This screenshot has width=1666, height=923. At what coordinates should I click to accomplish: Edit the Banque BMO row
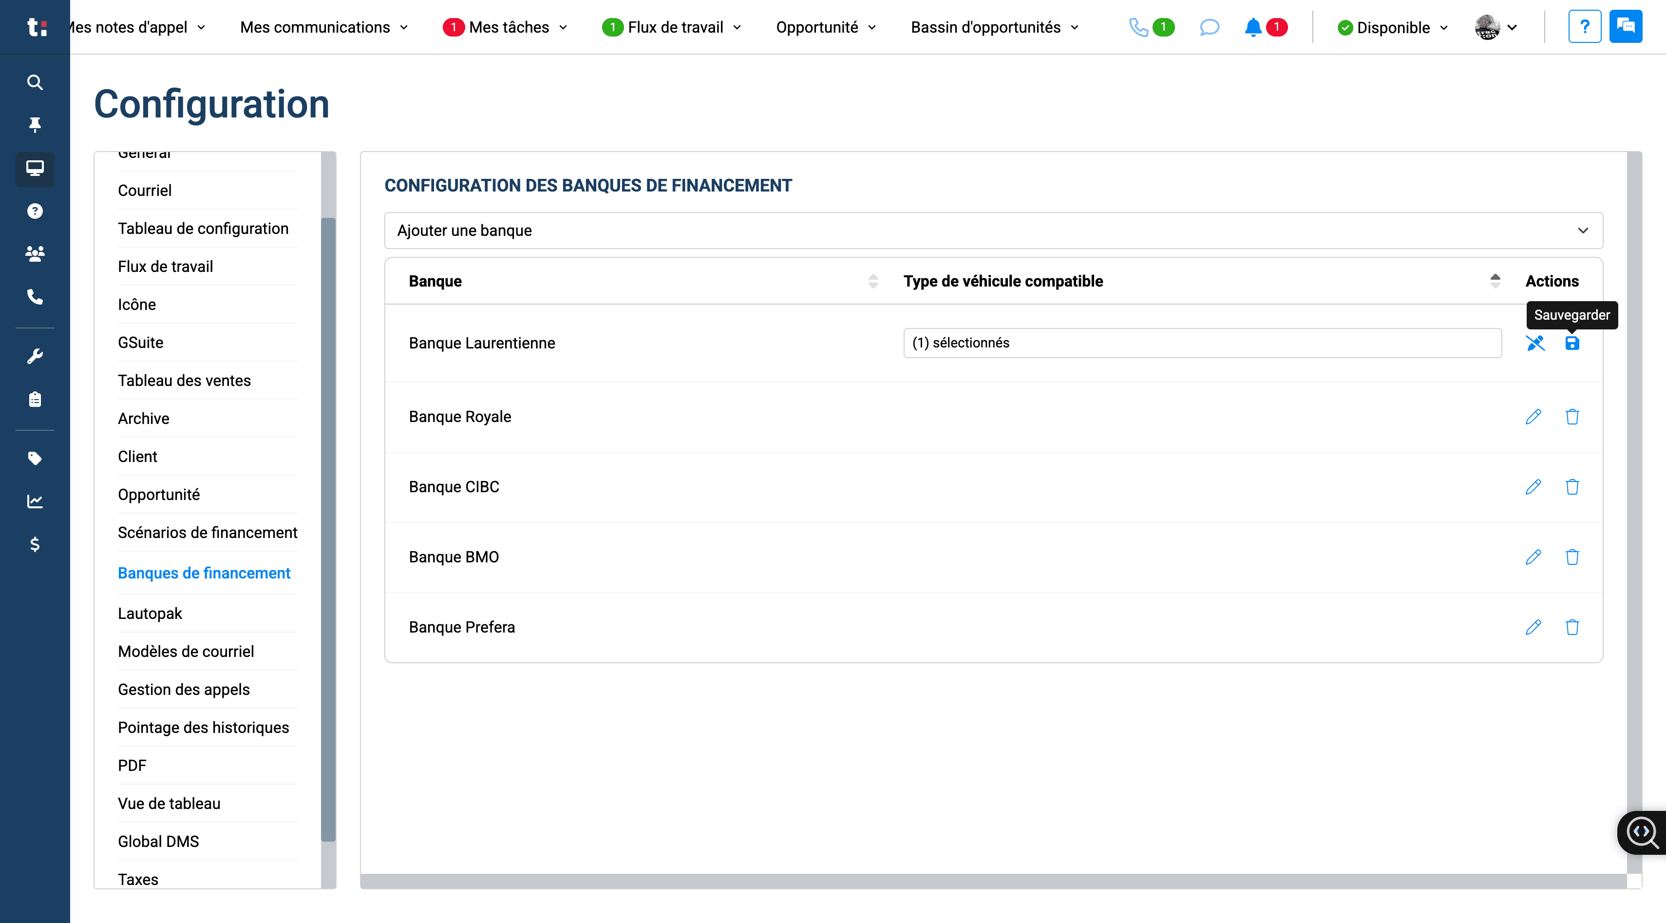(x=1533, y=557)
